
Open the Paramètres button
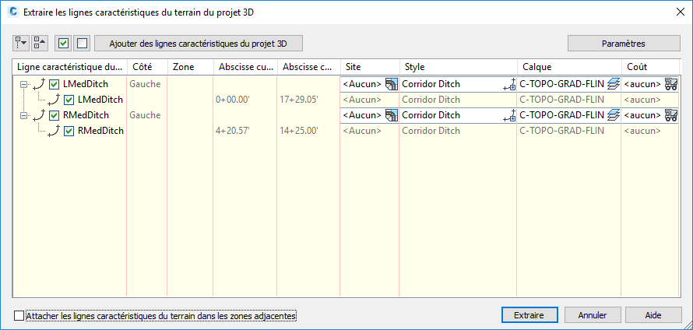618,43
